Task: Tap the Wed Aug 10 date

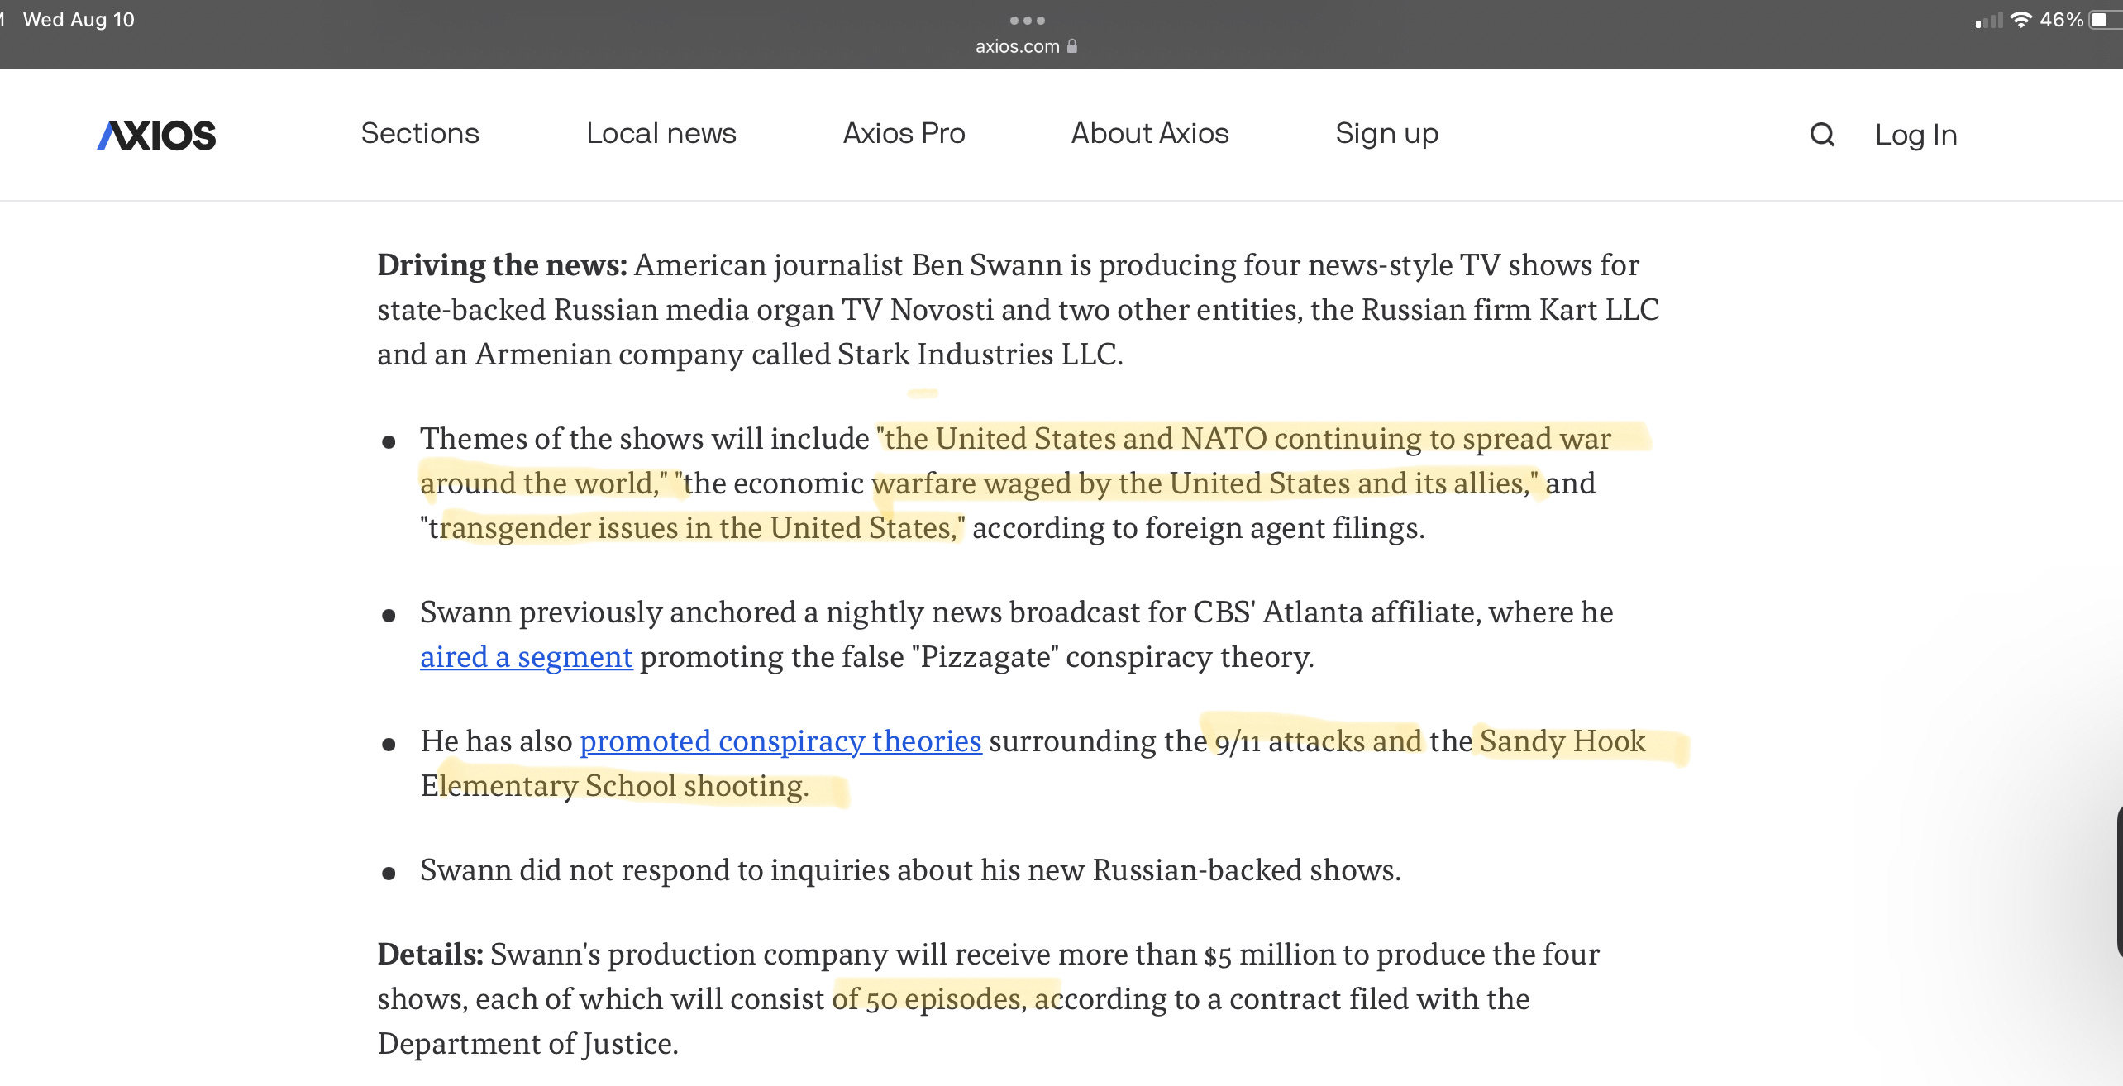Action: (79, 20)
